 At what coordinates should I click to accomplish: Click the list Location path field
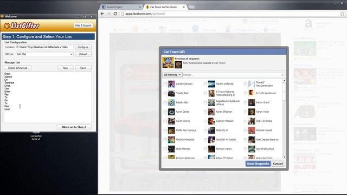pyautogui.click(x=44, y=47)
